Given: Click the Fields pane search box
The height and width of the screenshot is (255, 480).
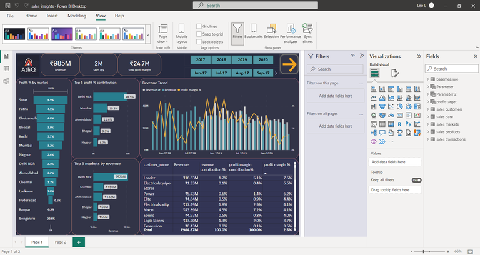Looking at the screenshot, I should pyautogui.click(x=453, y=69).
